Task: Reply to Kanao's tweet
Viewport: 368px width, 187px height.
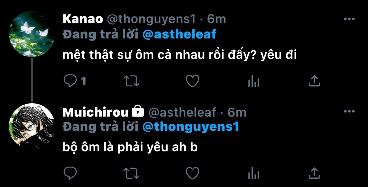Action: point(70,81)
